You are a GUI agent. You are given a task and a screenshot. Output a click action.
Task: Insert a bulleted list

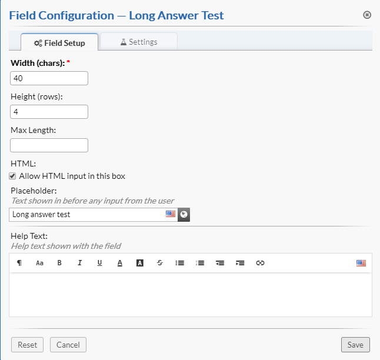(x=180, y=263)
